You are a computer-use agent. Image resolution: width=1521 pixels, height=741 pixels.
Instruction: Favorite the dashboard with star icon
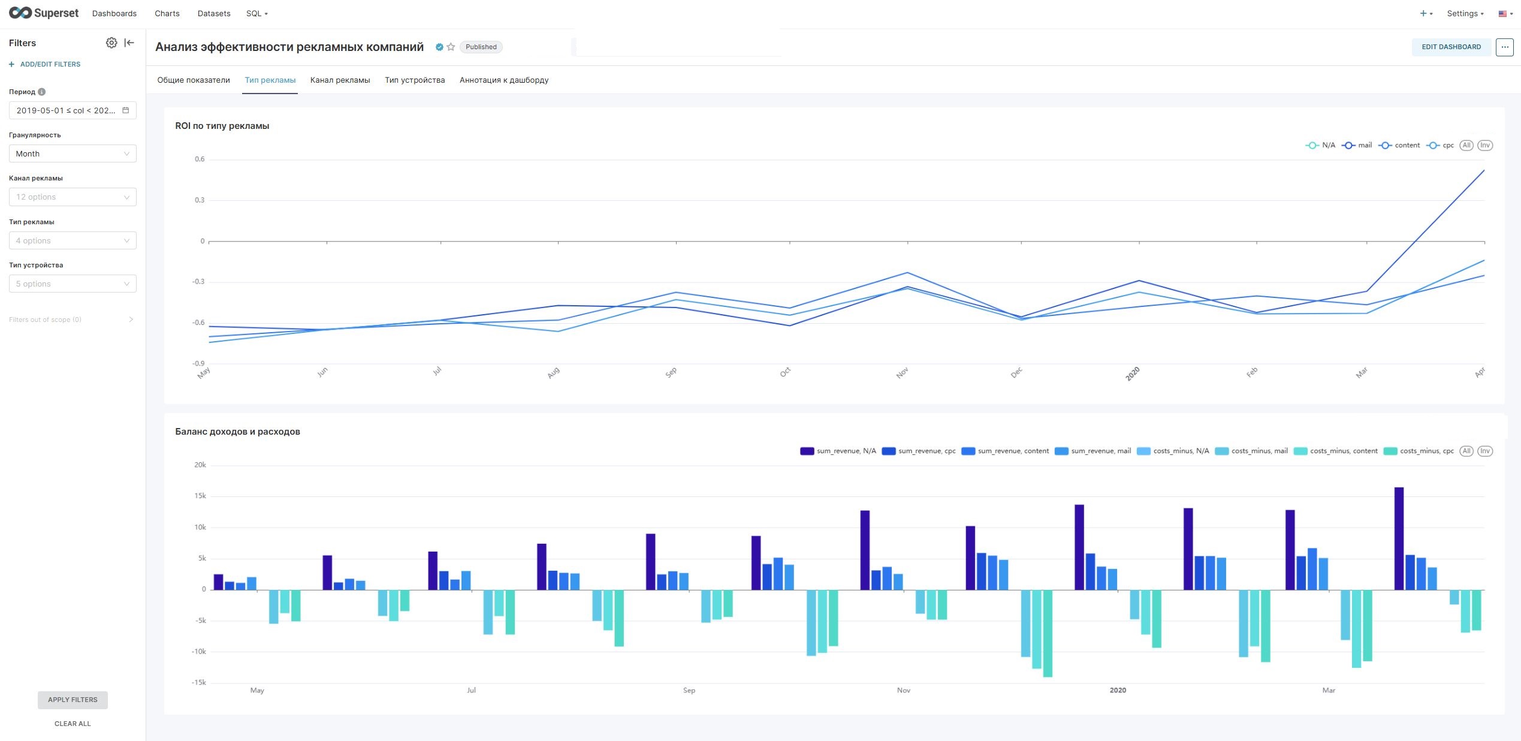click(x=451, y=47)
